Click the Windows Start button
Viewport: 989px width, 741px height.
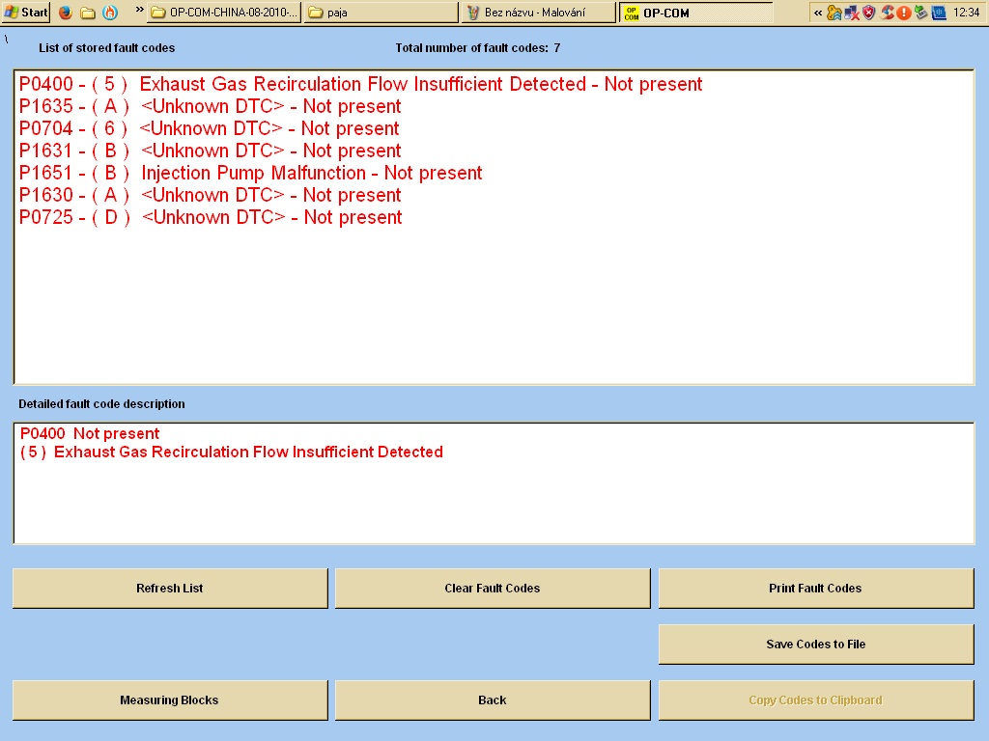(x=26, y=13)
